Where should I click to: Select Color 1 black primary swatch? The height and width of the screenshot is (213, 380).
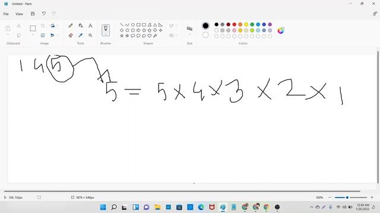click(x=205, y=25)
